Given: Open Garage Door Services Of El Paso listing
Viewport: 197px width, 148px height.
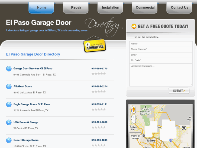Looking at the screenshot, I should point(33,68).
